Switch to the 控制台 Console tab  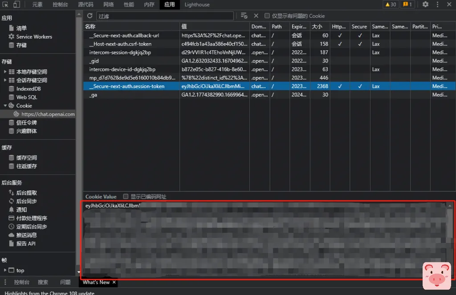click(60, 4)
